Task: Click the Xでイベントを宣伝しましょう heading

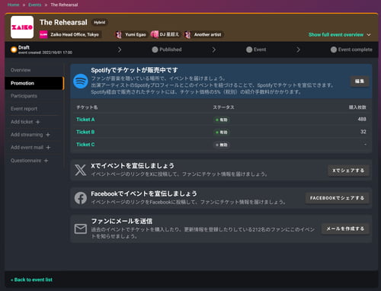Action: pyautogui.click(x=133, y=166)
